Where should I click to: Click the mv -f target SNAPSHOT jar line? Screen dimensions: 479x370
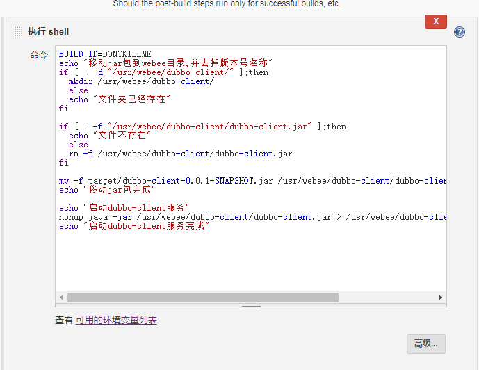click(x=252, y=181)
